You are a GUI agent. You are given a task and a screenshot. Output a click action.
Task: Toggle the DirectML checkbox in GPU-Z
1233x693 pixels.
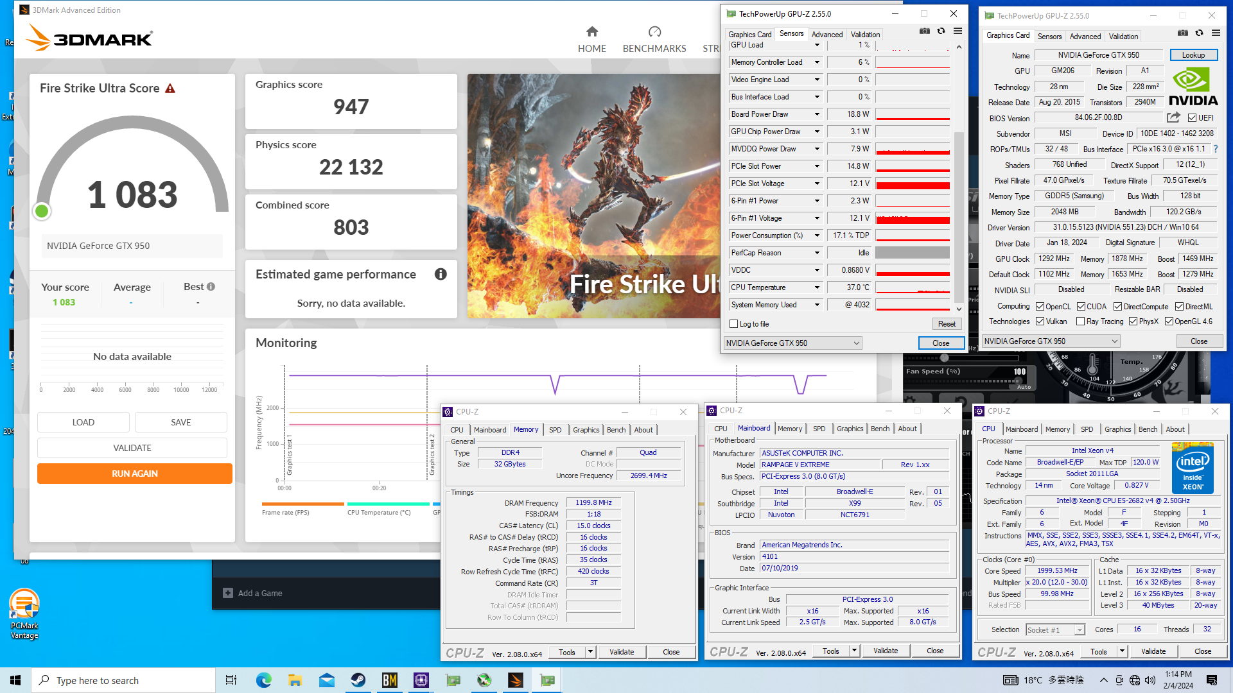pos(1179,307)
